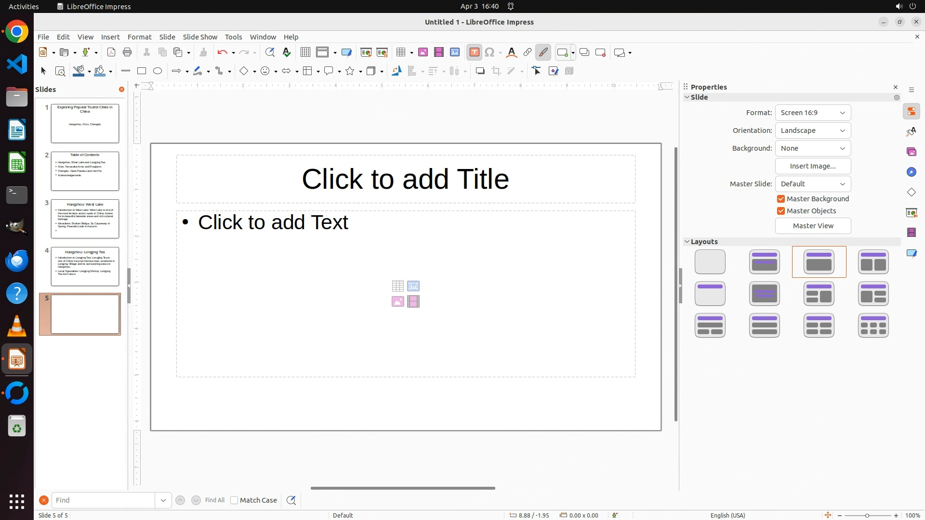Uncheck the Master Objects checkbox
This screenshot has width=925, height=520.
coord(781,211)
